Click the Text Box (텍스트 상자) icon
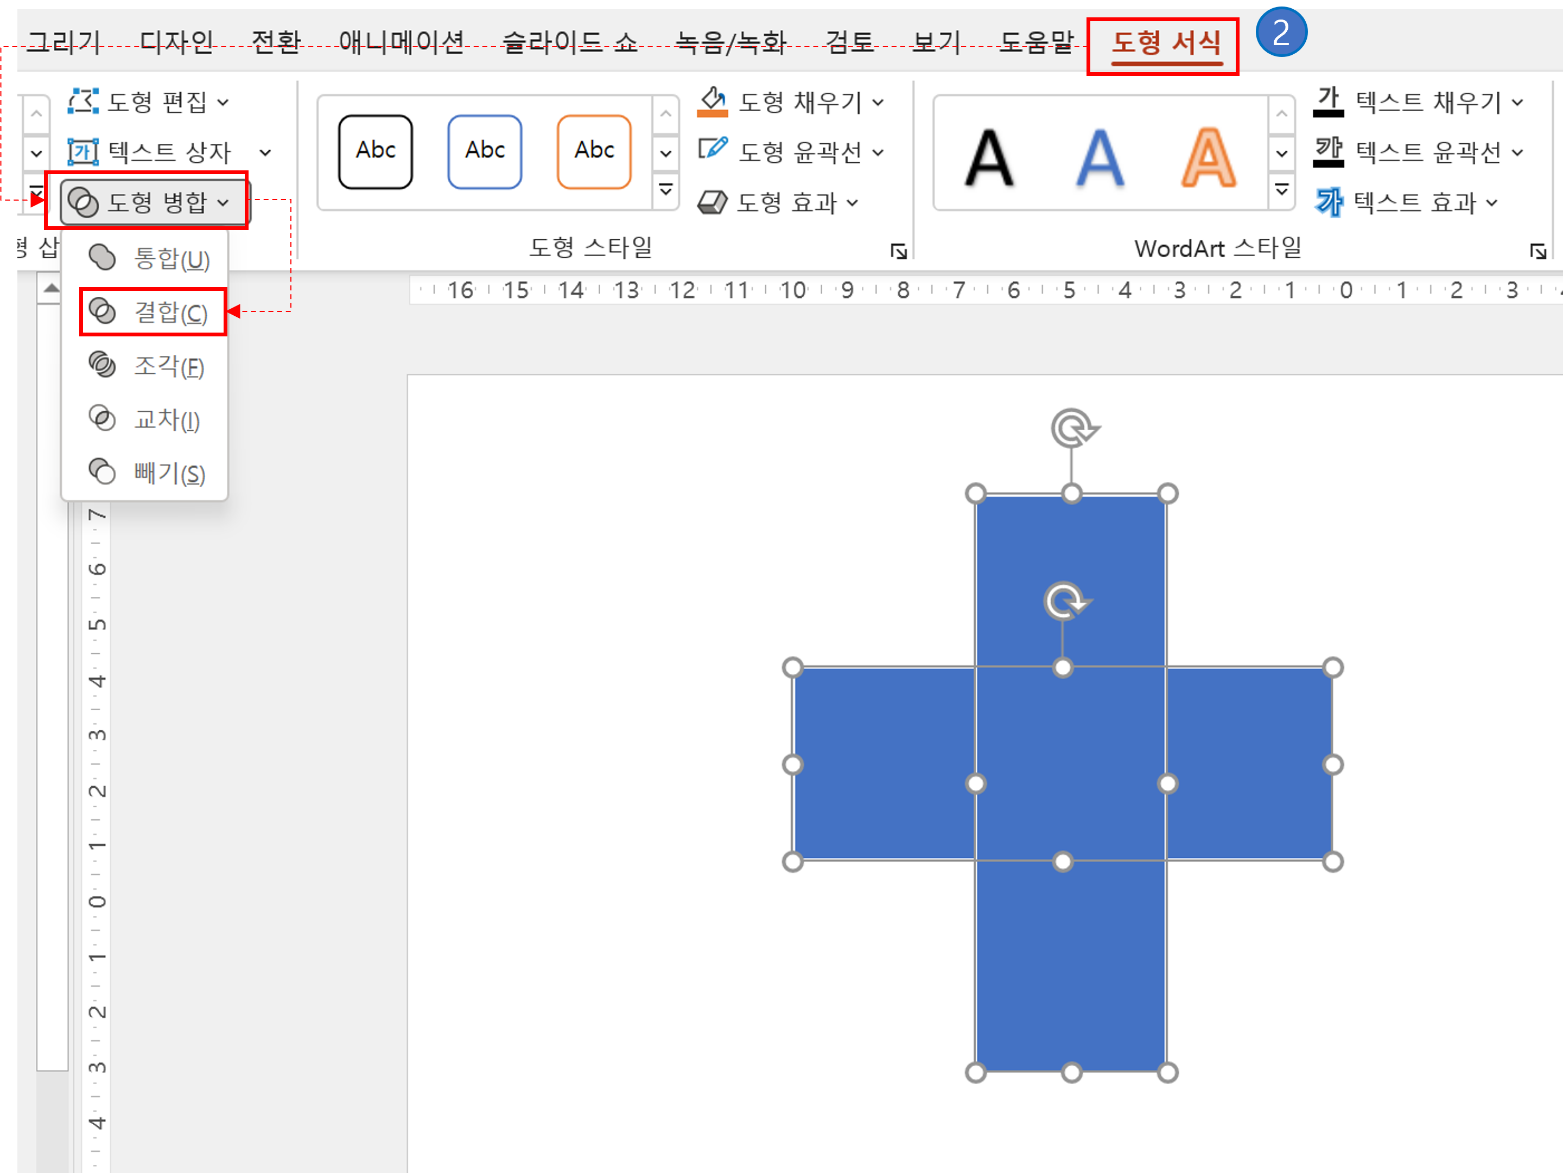This screenshot has width=1563, height=1173. coord(82,152)
